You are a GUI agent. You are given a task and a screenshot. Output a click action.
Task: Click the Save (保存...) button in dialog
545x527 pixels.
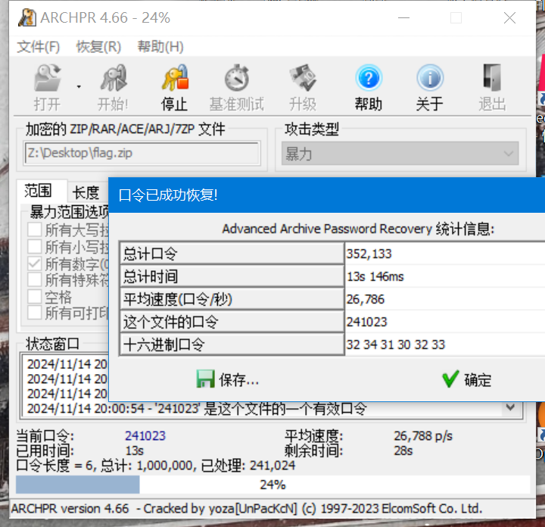(228, 379)
